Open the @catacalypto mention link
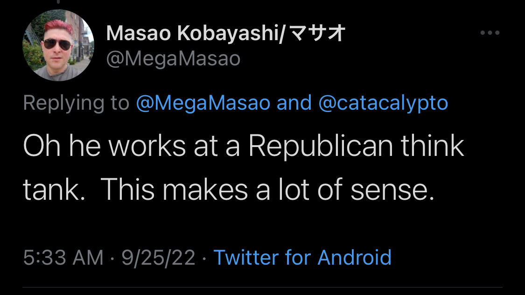This screenshot has height=295, width=525. point(383,103)
